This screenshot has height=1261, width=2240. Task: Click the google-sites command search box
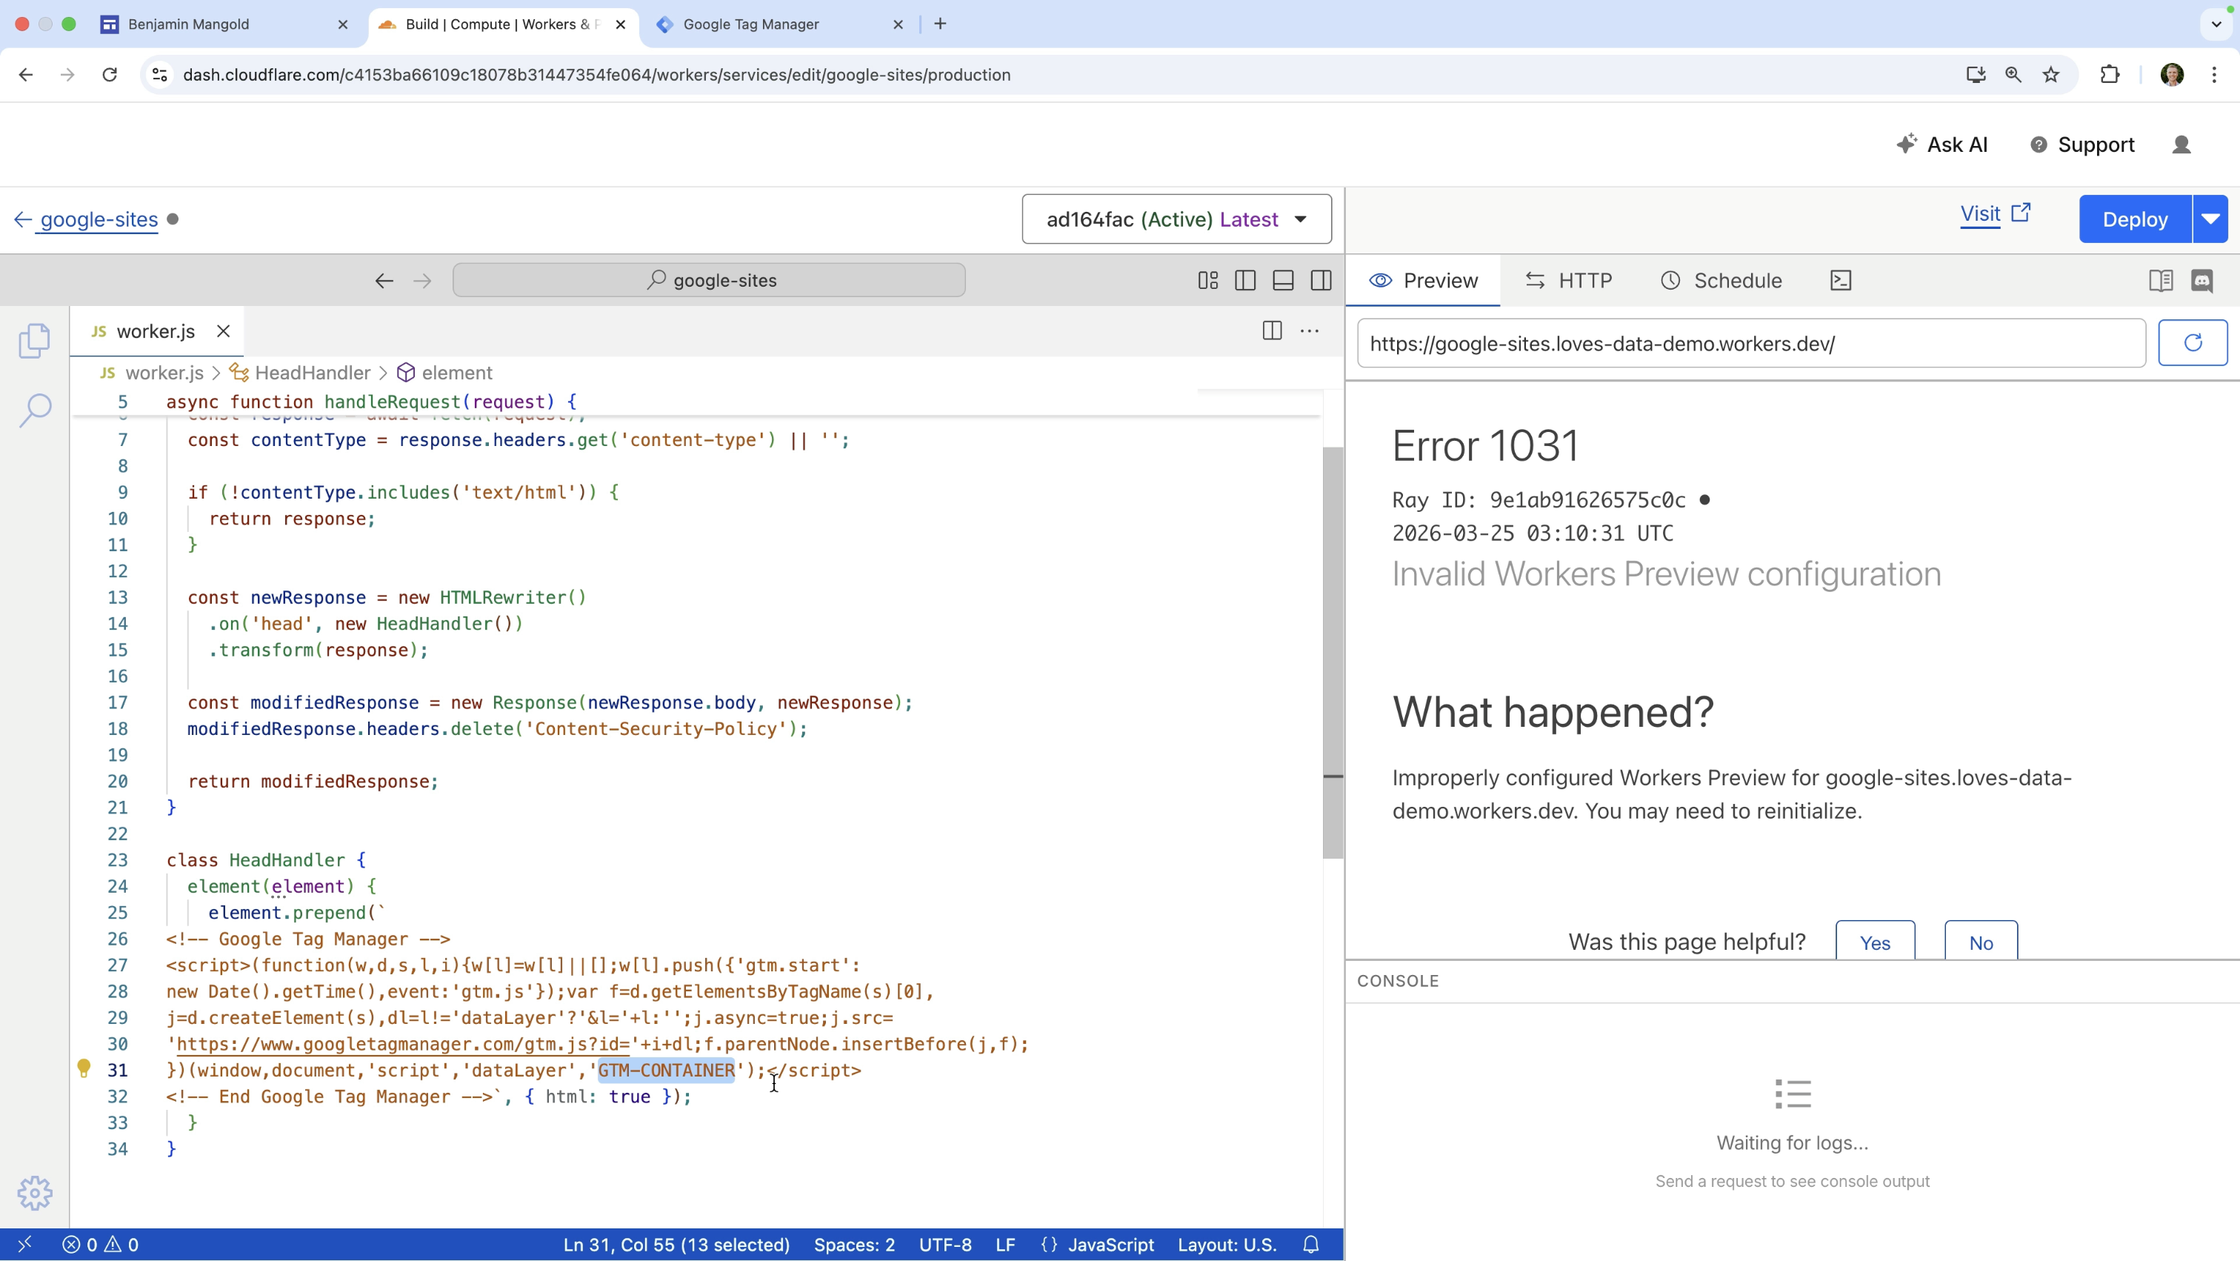point(709,280)
